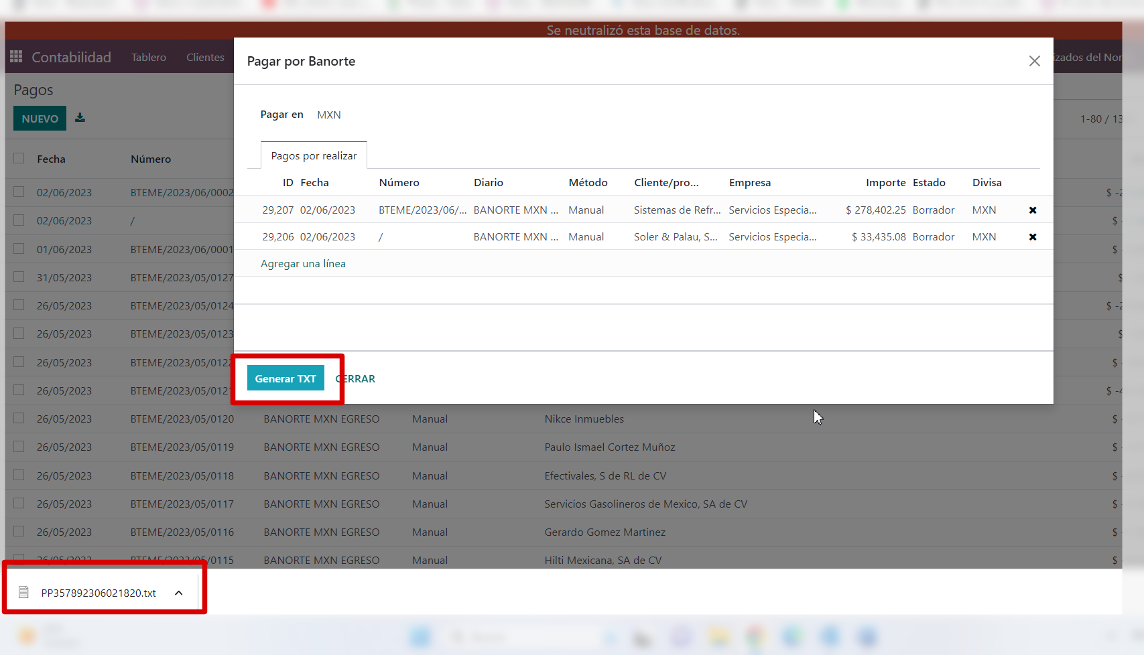Screen dimensions: 1144x655
Task: Open the Tablero menu
Action: [149, 58]
